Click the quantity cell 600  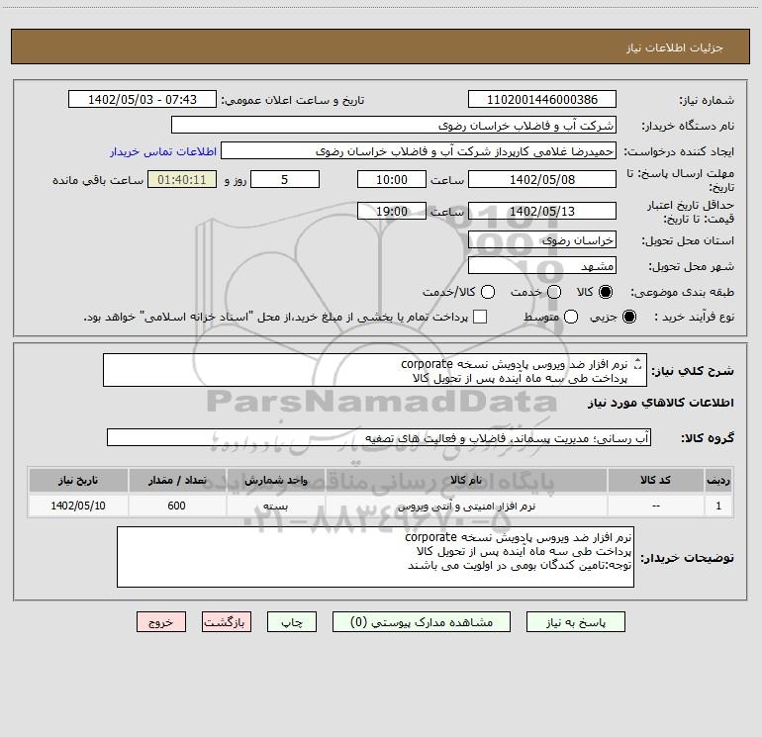pyautogui.click(x=177, y=507)
